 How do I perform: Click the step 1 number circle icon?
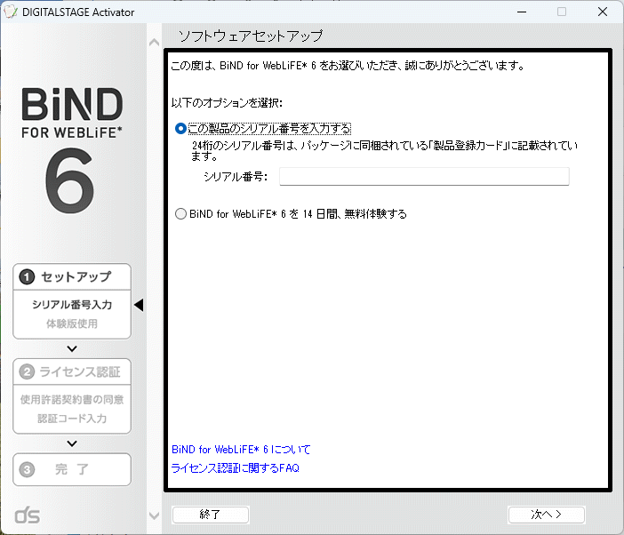click(x=27, y=277)
